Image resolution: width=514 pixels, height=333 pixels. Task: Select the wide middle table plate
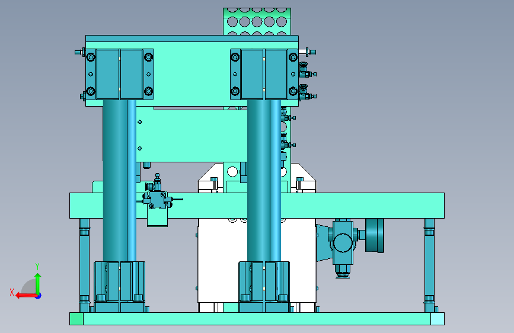pos(257,206)
